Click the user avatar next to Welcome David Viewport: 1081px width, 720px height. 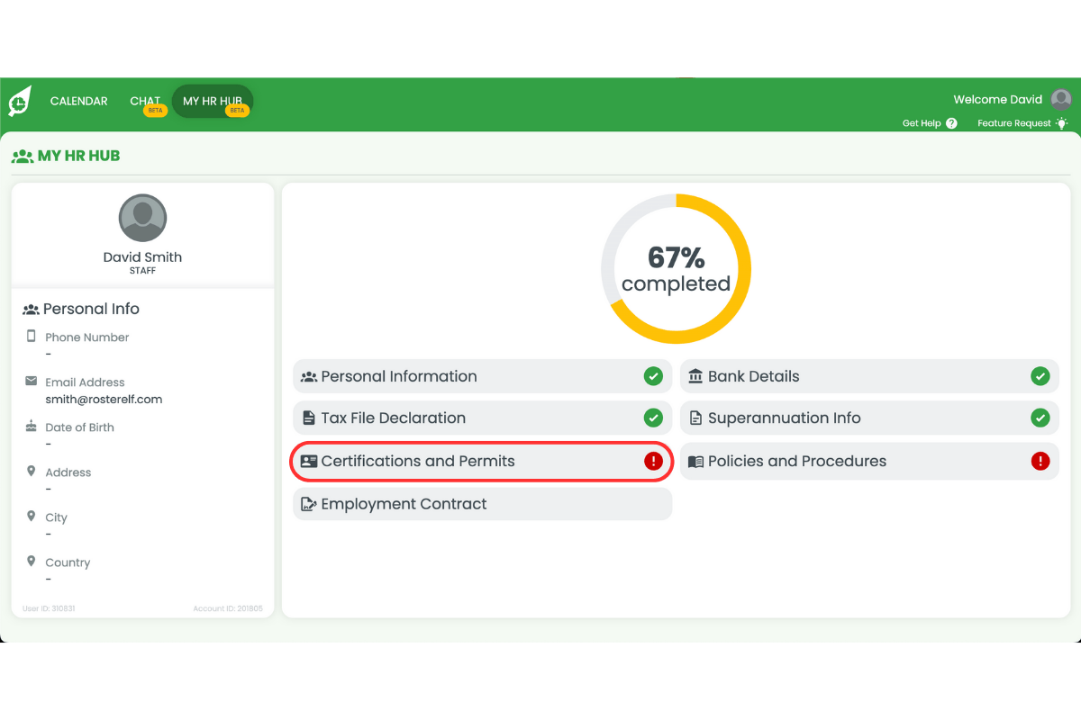(1061, 100)
